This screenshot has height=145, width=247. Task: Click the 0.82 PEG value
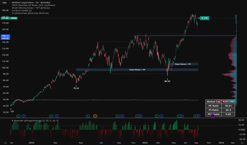pyautogui.click(x=228, y=114)
